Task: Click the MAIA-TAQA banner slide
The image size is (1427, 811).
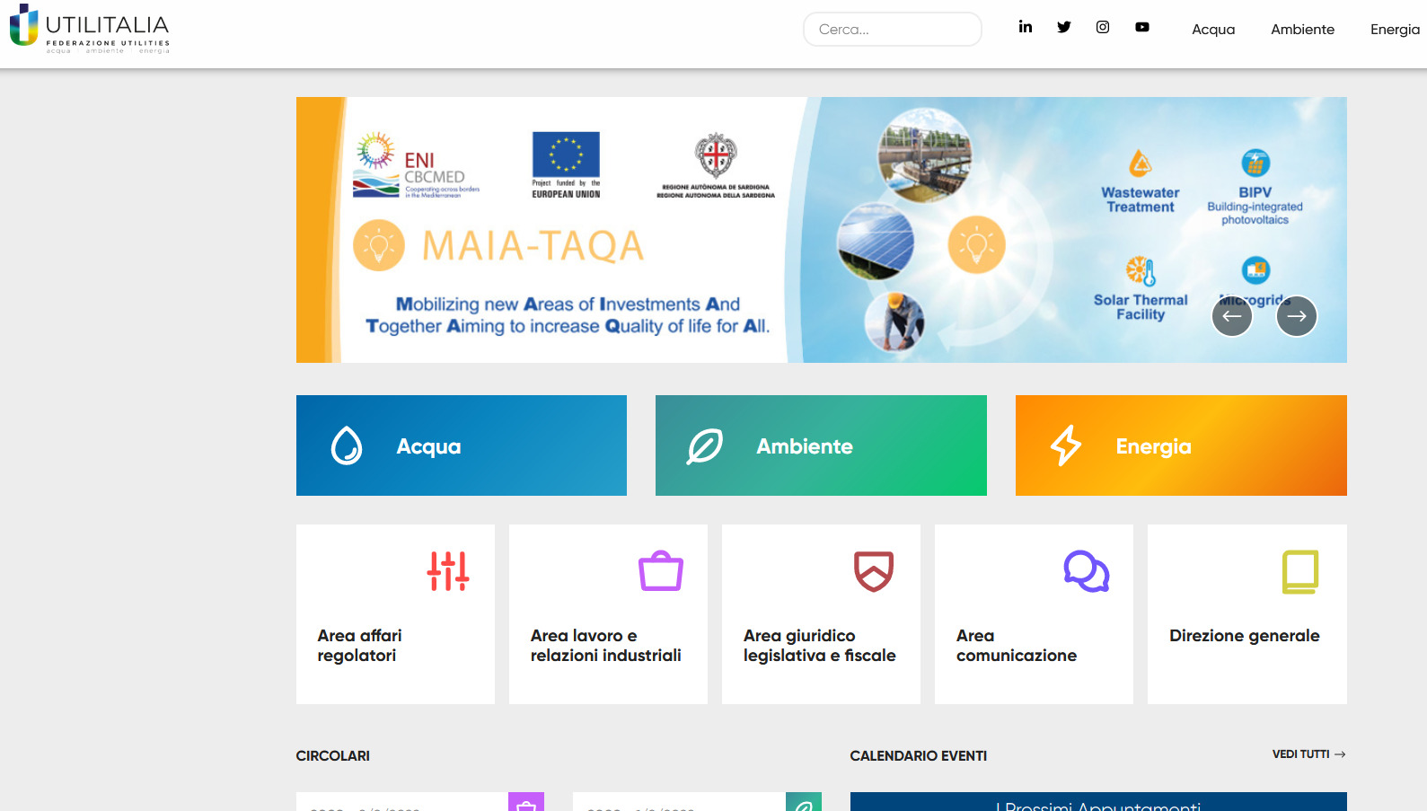Action: click(x=822, y=230)
